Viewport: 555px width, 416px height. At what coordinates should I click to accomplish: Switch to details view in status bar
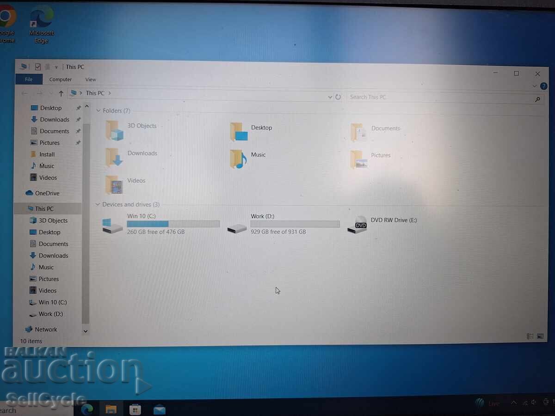coord(530,336)
